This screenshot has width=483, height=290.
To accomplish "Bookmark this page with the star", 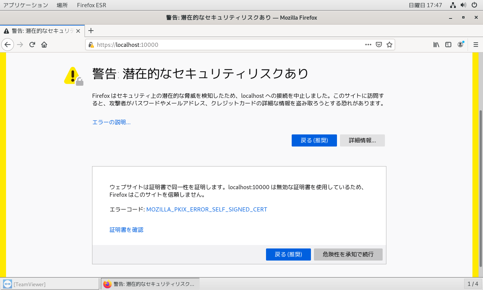I will (x=389, y=45).
